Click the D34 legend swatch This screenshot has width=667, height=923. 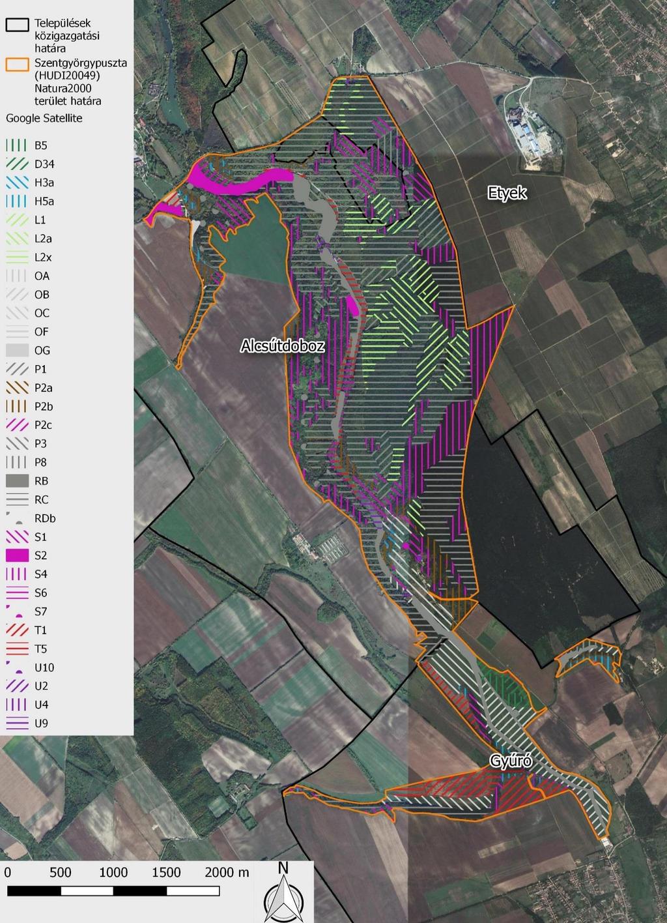[x=17, y=164]
